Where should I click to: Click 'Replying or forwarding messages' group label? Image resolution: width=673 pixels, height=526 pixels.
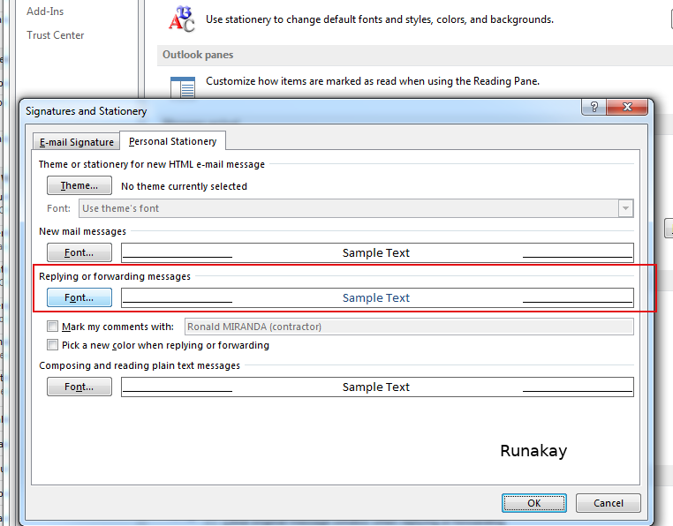pyautogui.click(x=115, y=276)
